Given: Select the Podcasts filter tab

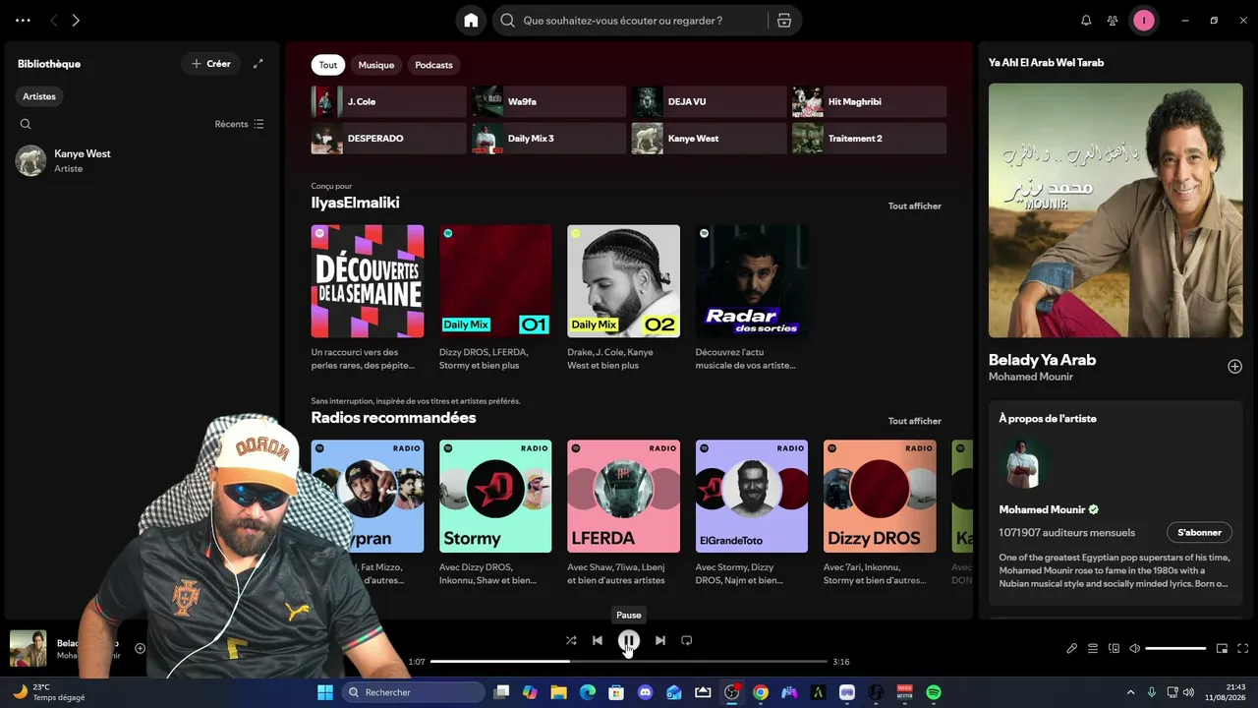Looking at the screenshot, I should tap(433, 65).
